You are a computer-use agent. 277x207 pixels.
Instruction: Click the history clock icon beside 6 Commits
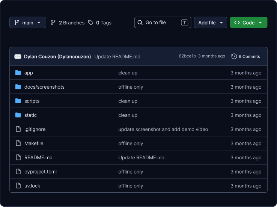point(234,56)
